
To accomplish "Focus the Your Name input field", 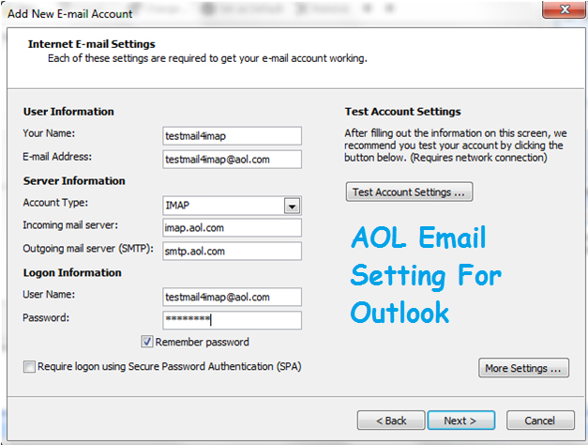I will click(x=233, y=136).
